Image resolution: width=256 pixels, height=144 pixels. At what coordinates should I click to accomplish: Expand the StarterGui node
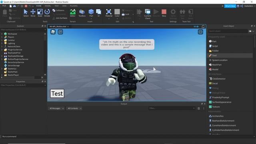pyautogui.click(x=2, y=69)
